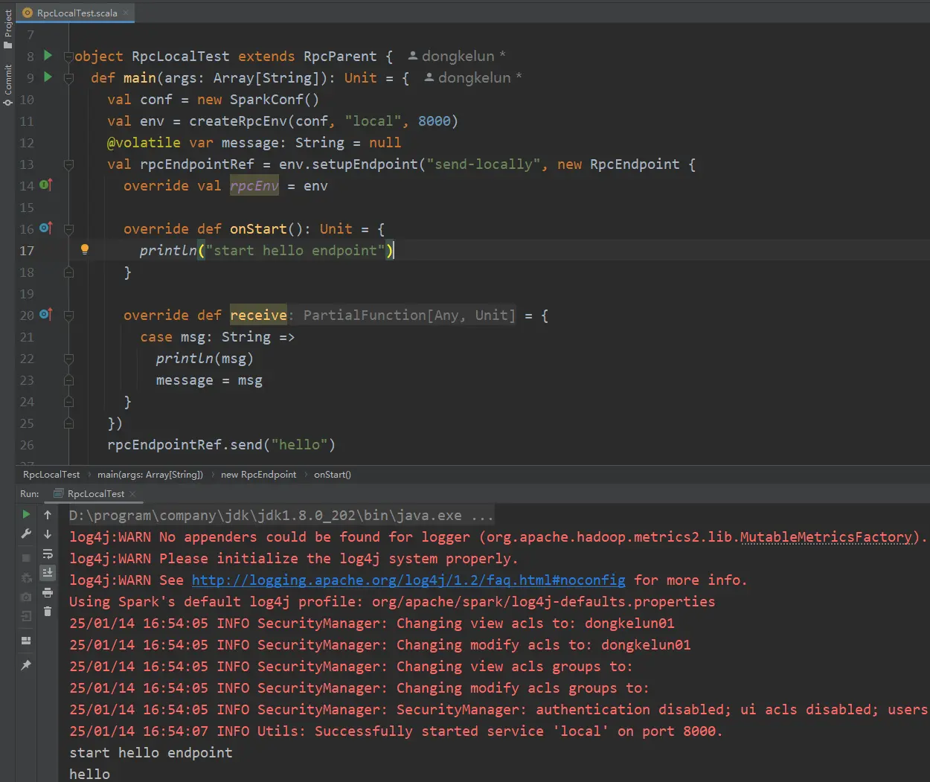Click the up-arrow stack trace icon
Screen dimensions: 930x782
pos(48,514)
